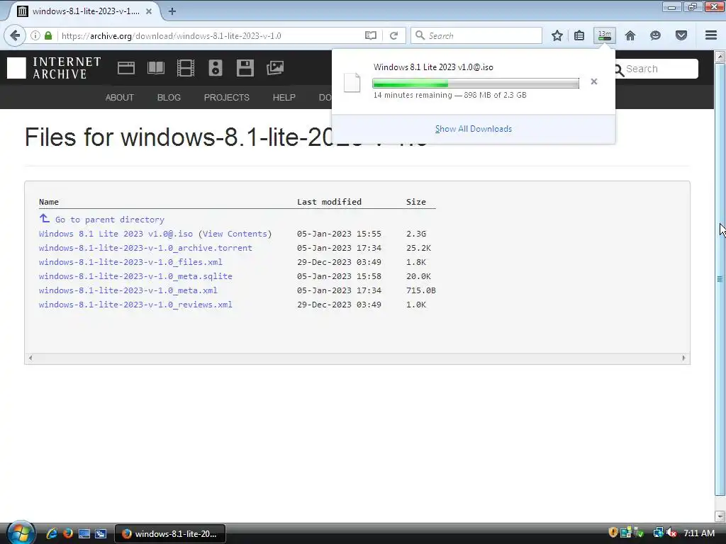Toggle Reader View icon in address bar
Screen dimensions: 726x544
tap(370, 35)
